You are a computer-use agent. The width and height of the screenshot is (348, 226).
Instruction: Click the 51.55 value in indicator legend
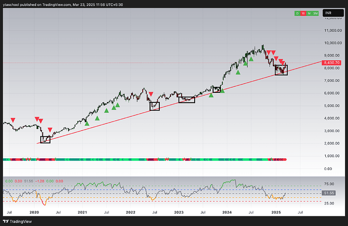(x=29, y=181)
